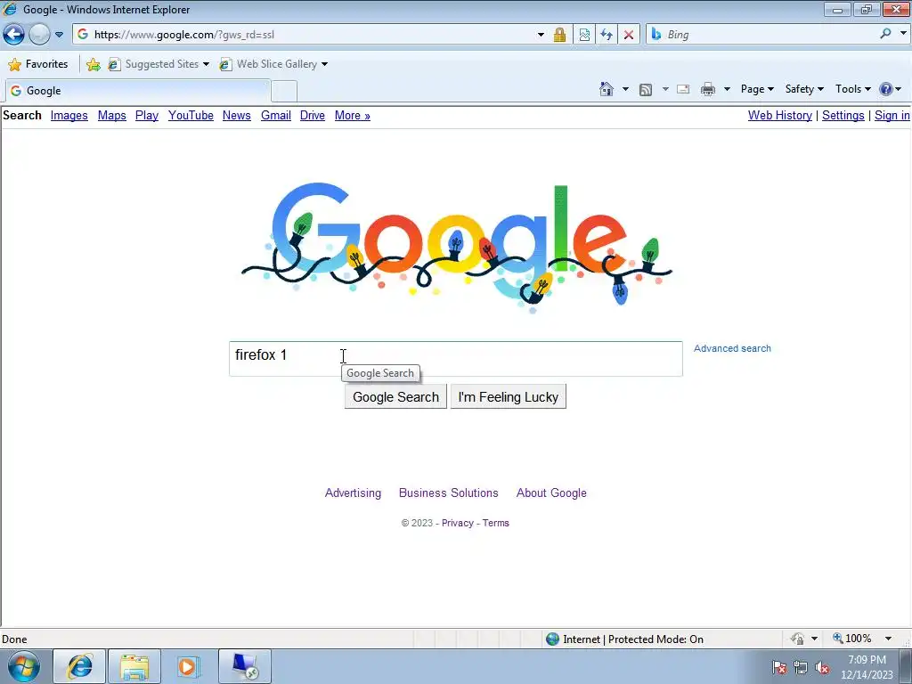Click the RSS Feeds icon

646,89
